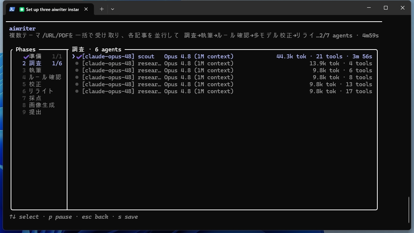Click the '2/7 agents · 4m59s' status text
Viewport: 414px width, 233px height.
[x=349, y=35]
